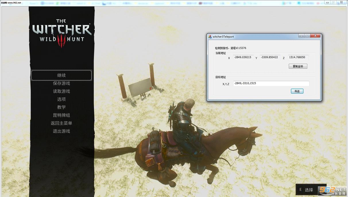Open 昆特牌组 from the pause menu

point(61,115)
